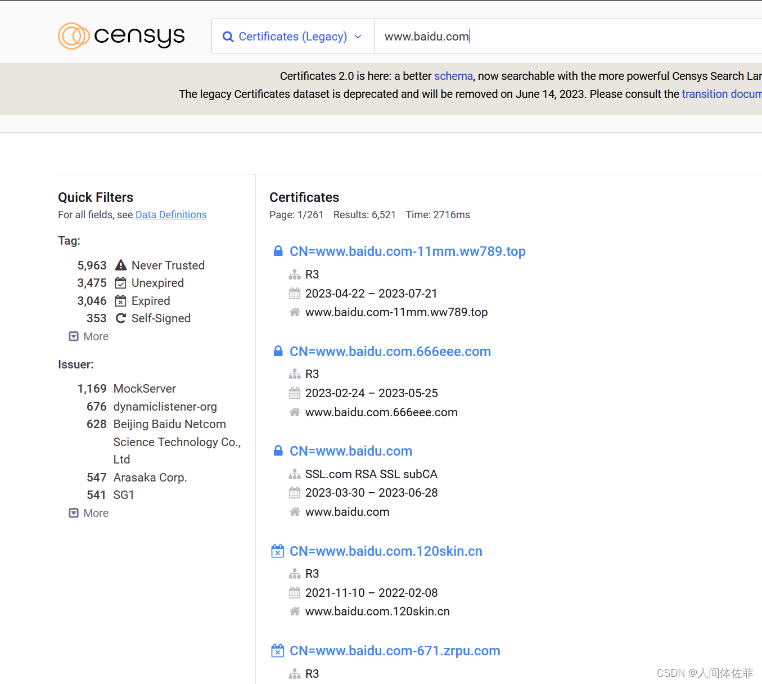The width and height of the screenshot is (762, 684).
Task: Filter by Expired tag
Action: (x=151, y=301)
